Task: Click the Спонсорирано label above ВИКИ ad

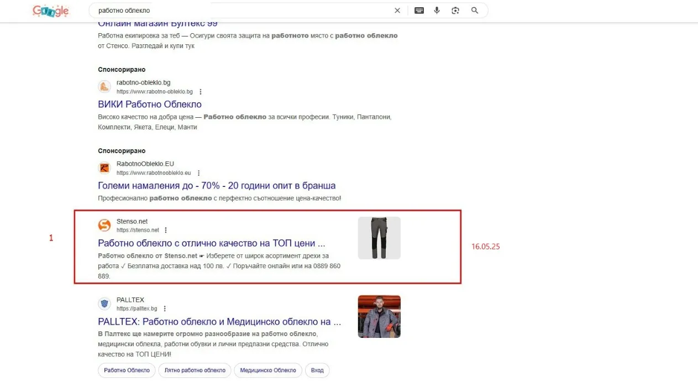Action: click(x=122, y=70)
